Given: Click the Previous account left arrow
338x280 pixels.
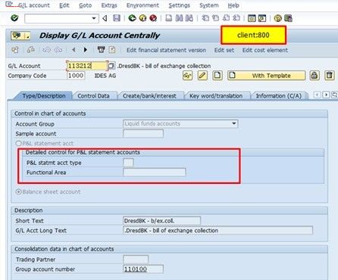Looking at the screenshot, I should coord(74,50).
